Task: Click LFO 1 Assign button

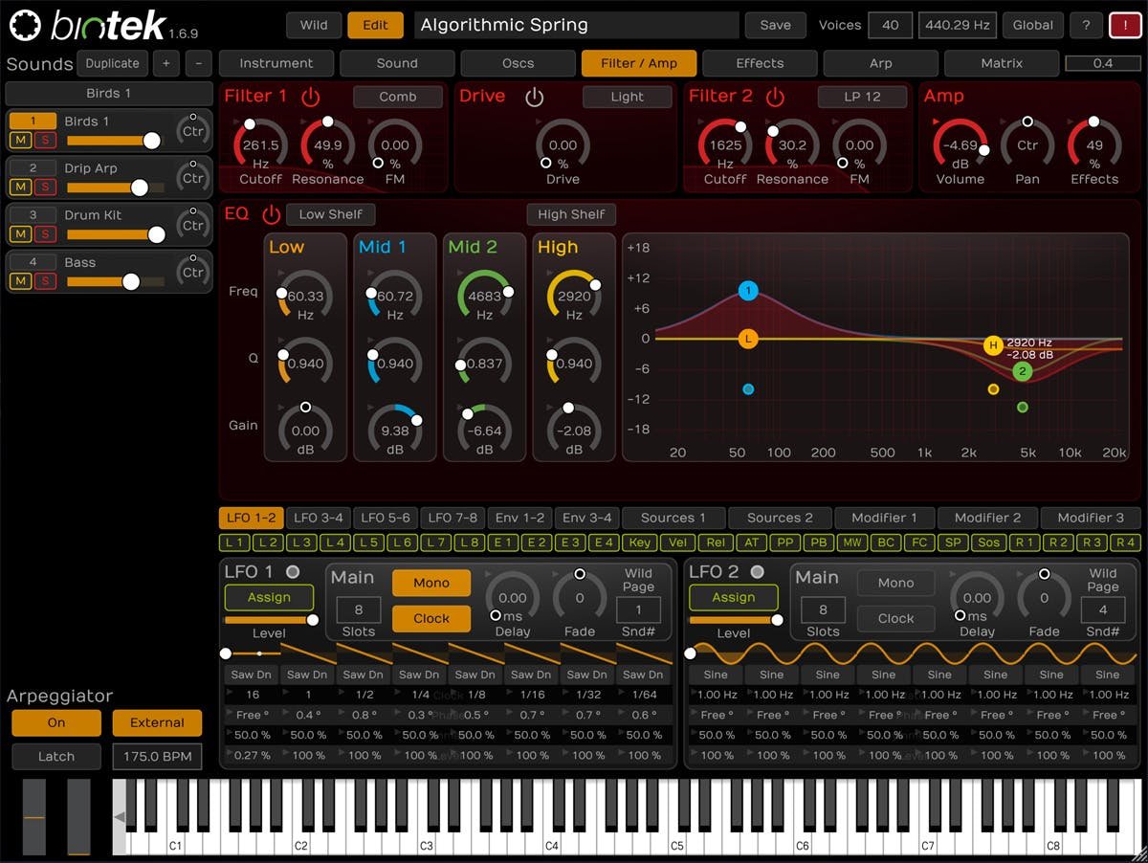Action: point(269,597)
